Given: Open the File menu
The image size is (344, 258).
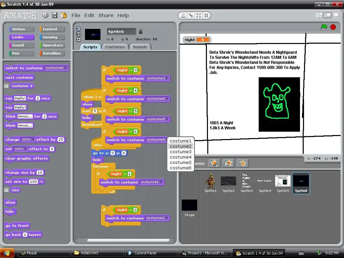Looking at the screenshot, I should pyautogui.click(x=76, y=15).
